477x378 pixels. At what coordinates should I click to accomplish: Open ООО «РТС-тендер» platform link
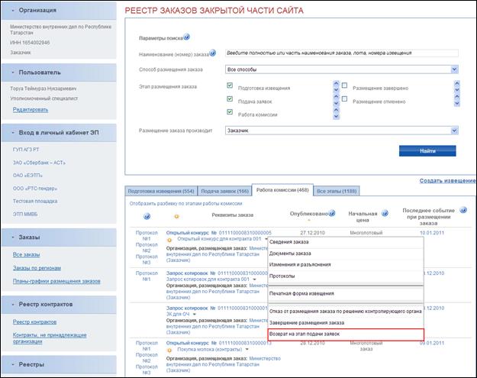[x=35, y=189]
